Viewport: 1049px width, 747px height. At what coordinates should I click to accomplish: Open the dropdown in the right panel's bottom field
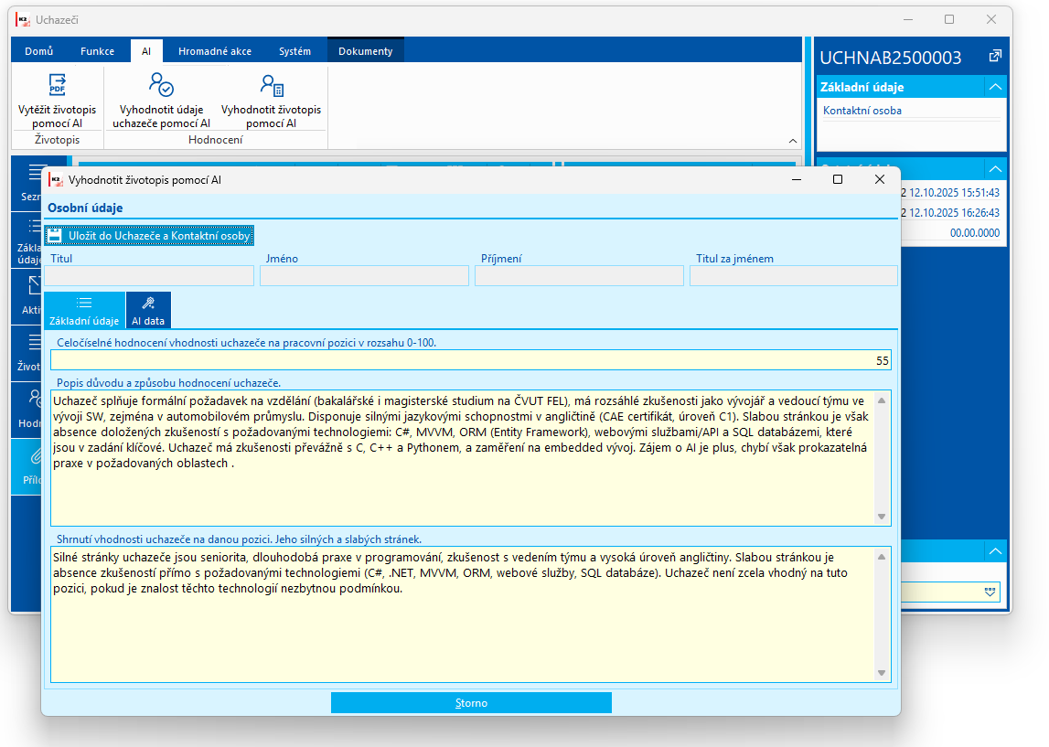click(x=990, y=592)
